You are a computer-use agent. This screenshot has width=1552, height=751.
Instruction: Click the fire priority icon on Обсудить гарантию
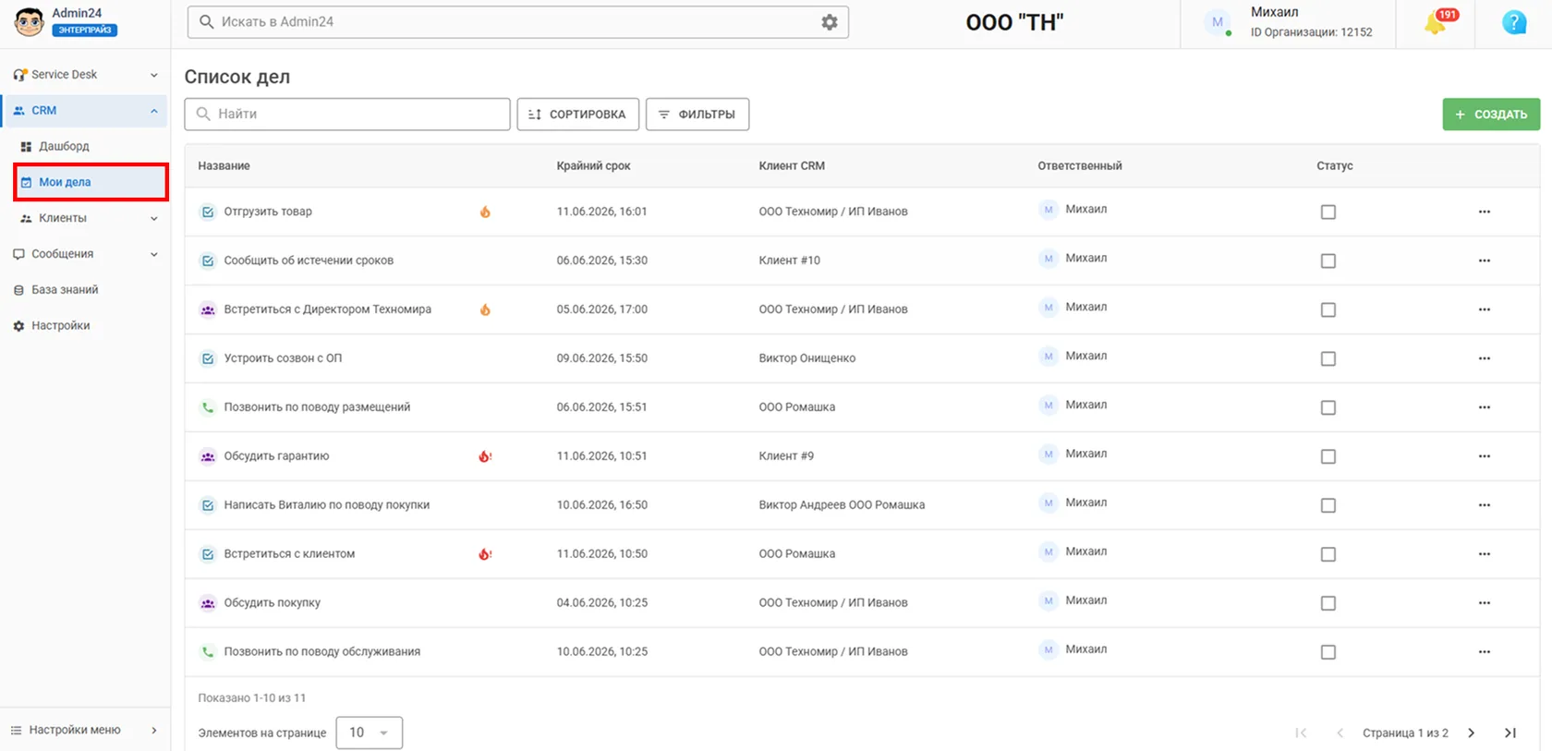coord(485,456)
